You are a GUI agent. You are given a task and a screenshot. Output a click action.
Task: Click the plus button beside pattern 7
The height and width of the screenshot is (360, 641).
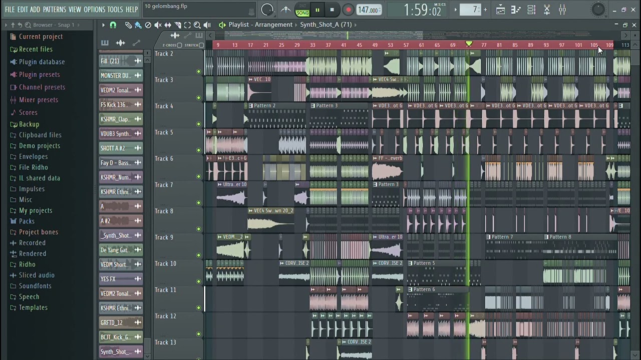click(485, 9)
